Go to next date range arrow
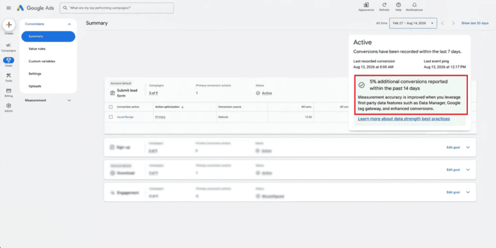The width and height of the screenshot is (496, 248). click(453, 23)
